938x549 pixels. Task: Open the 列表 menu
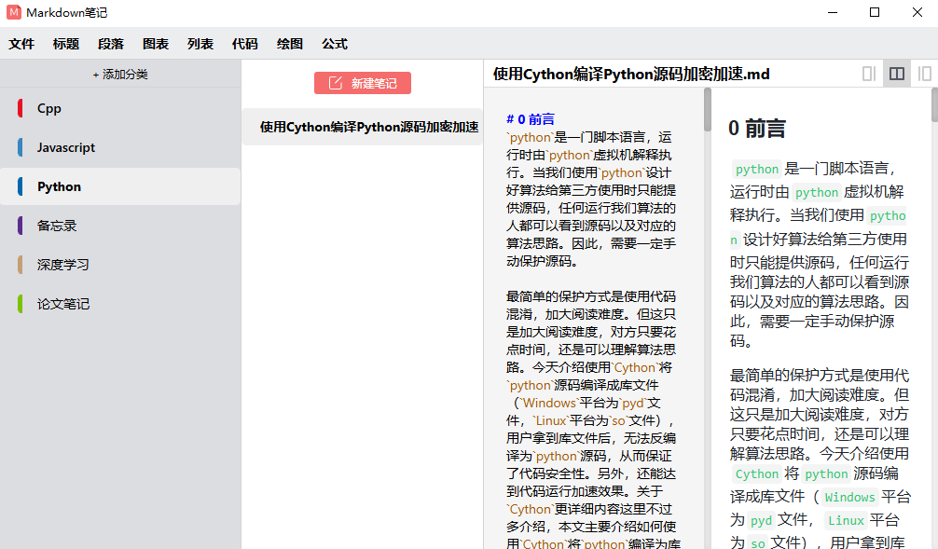[200, 44]
